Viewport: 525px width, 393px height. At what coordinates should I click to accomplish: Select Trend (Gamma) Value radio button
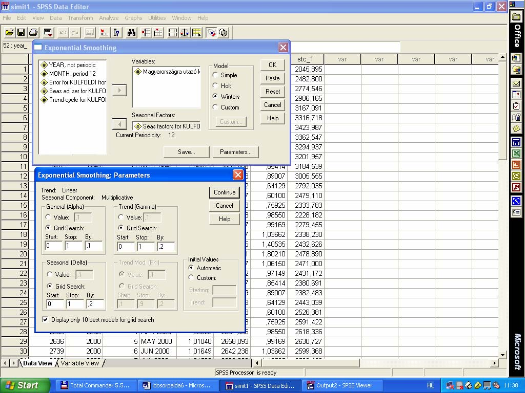coord(121,217)
